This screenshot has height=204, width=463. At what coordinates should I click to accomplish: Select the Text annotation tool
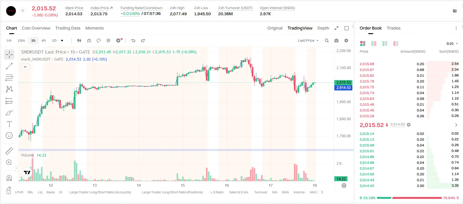click(9, 124)
